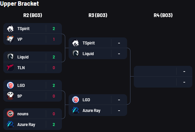
Task: Select the R2 (BO3) column header
Action: click(33, 15)
